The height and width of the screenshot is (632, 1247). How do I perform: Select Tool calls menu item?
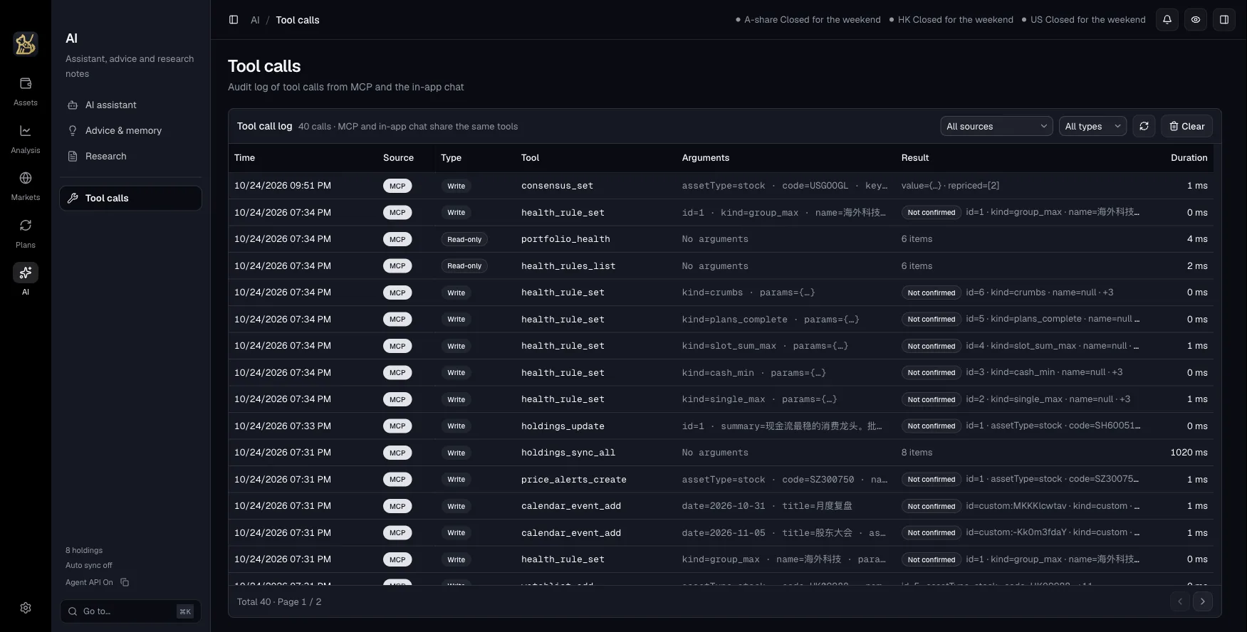click(x=130, y=198)
